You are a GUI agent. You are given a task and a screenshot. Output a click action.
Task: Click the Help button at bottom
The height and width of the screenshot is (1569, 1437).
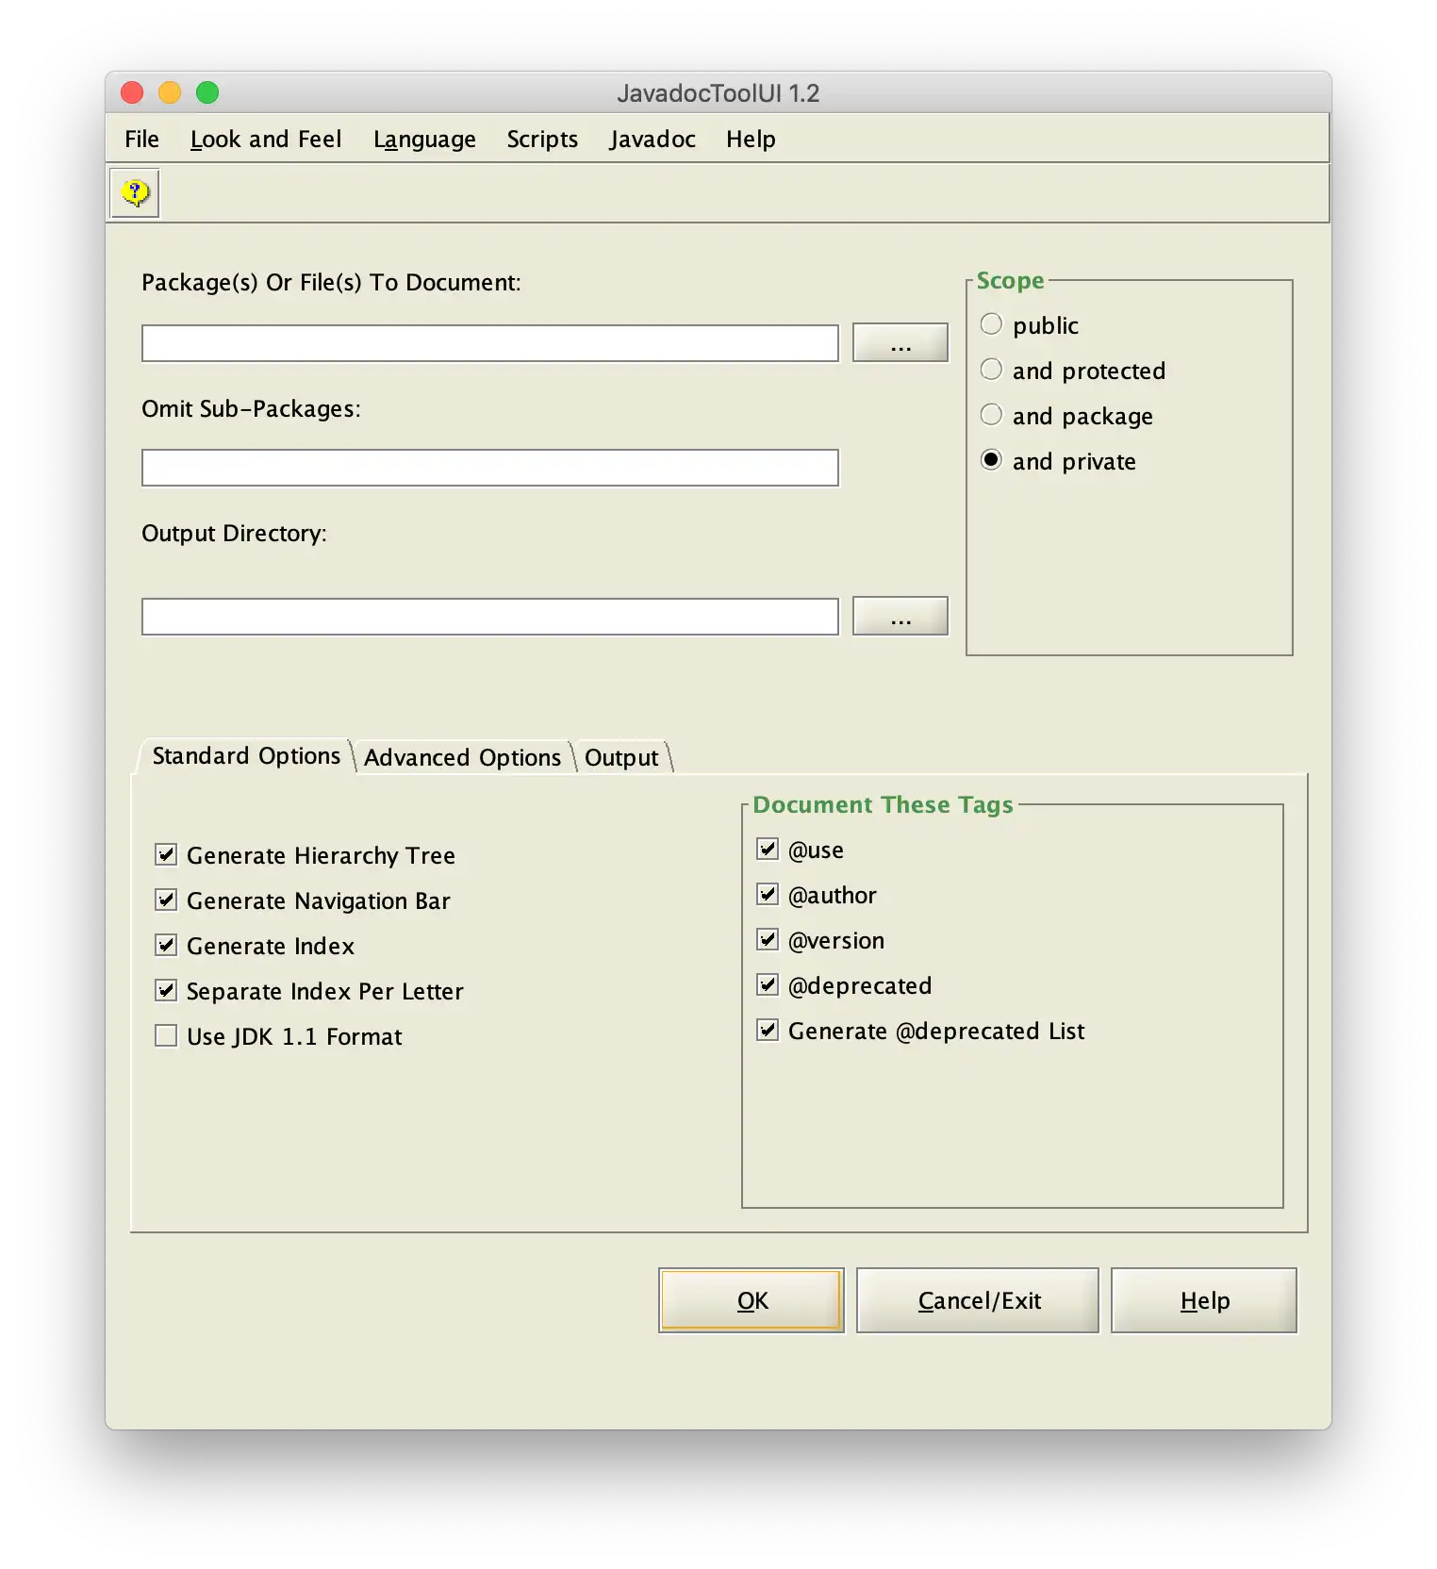(x=1204, y=1300)
